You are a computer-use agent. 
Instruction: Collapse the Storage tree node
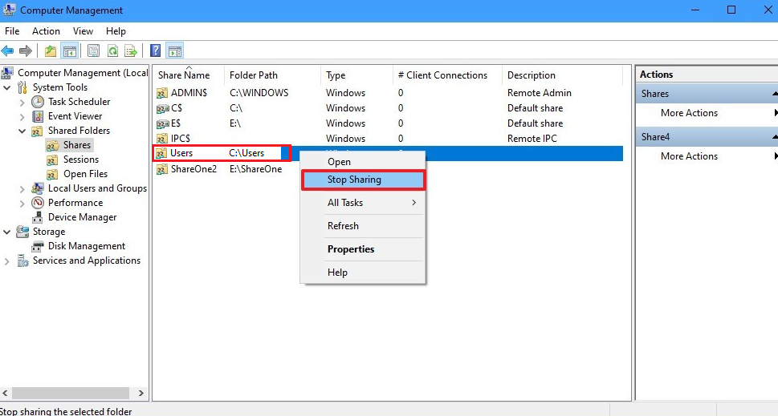tap(7, 232)
